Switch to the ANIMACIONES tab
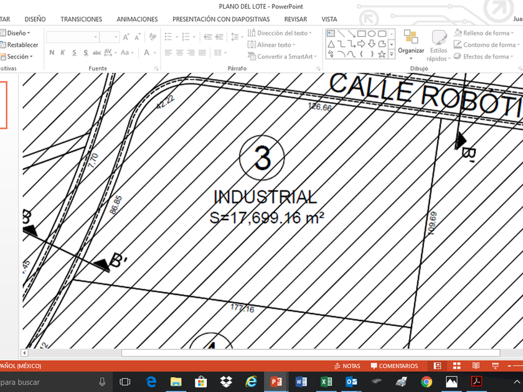This screenshot has width=523, height=392. click(137, 19)
